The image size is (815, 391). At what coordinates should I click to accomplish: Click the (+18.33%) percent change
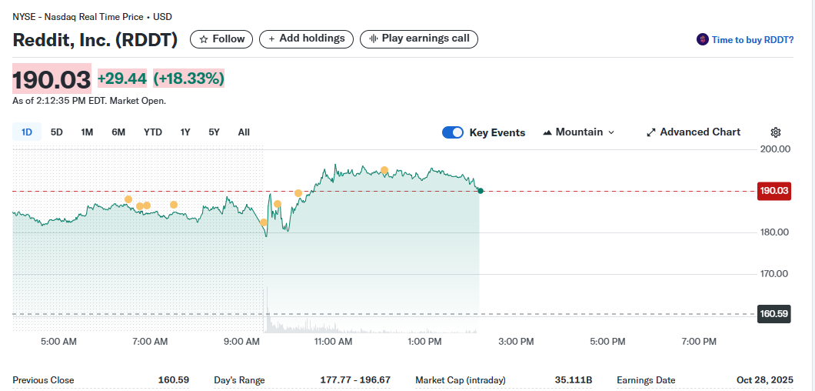[188, 79]
